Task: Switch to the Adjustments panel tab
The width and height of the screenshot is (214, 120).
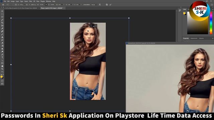Action: coord(194,38)
